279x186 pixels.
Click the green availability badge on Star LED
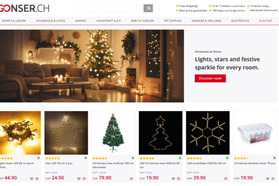[86, 158]
